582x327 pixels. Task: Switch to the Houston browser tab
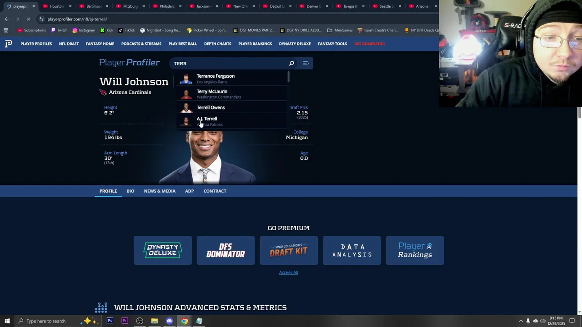click(56, 6)
